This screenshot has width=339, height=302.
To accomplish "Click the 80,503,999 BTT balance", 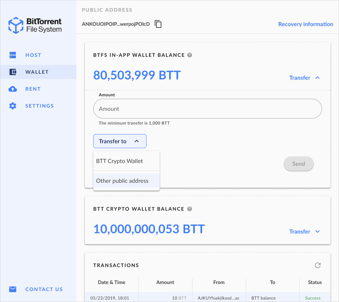I will pos(137,75).
